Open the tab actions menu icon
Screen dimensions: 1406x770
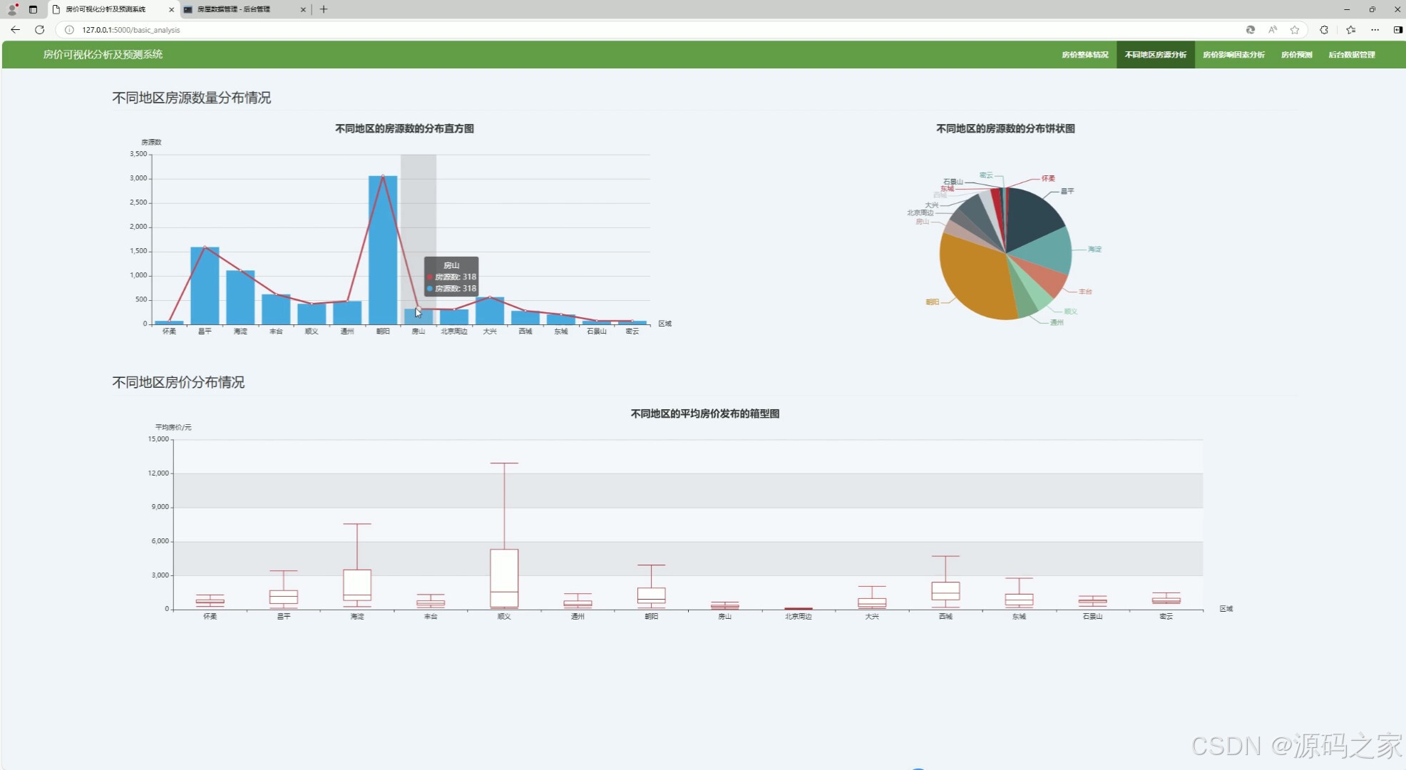[33, 9]
